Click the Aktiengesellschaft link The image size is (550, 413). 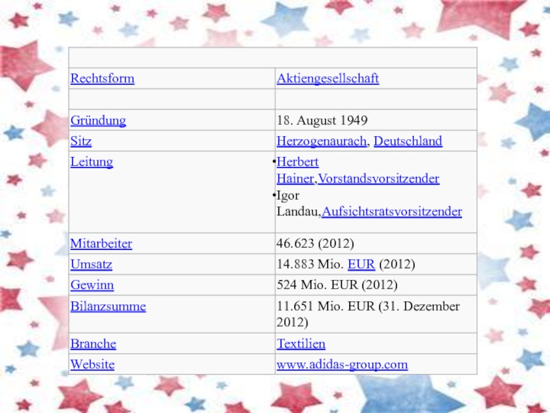328,78
